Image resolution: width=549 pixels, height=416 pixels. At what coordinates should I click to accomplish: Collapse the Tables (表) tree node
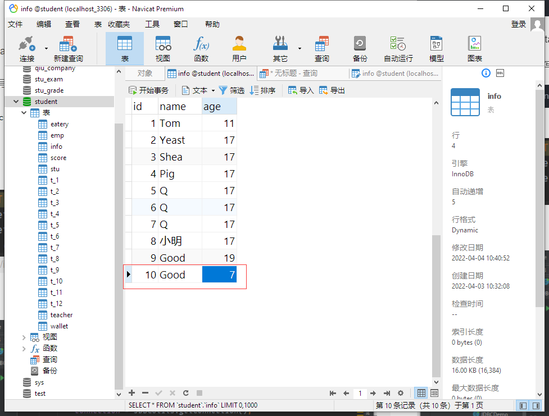(x=24, y=113)
